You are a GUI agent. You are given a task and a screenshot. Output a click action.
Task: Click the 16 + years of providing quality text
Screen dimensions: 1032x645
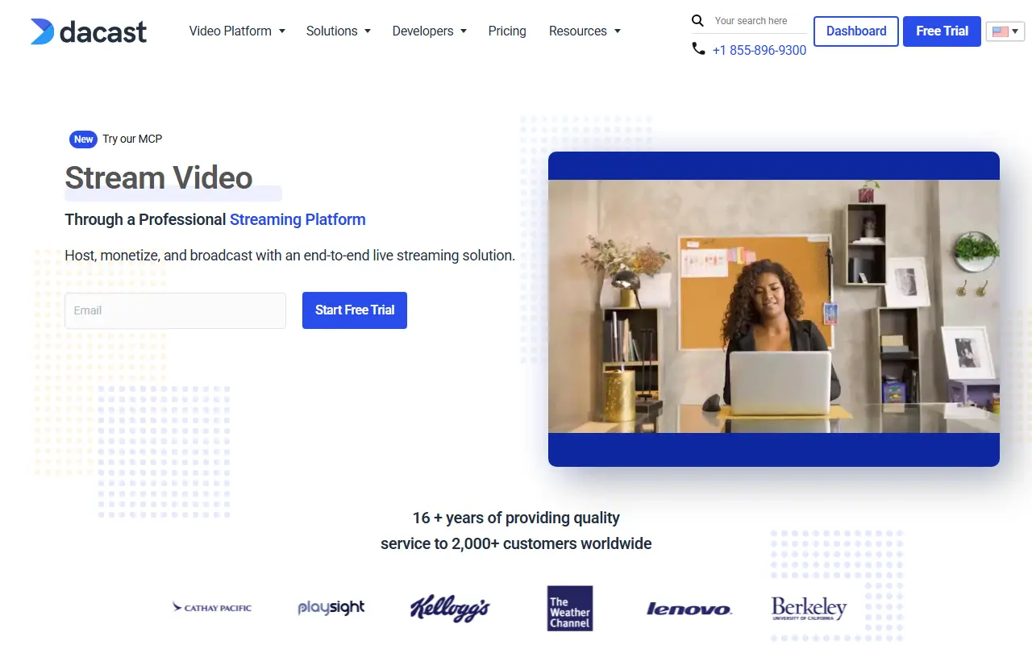(x=516, y=518)
